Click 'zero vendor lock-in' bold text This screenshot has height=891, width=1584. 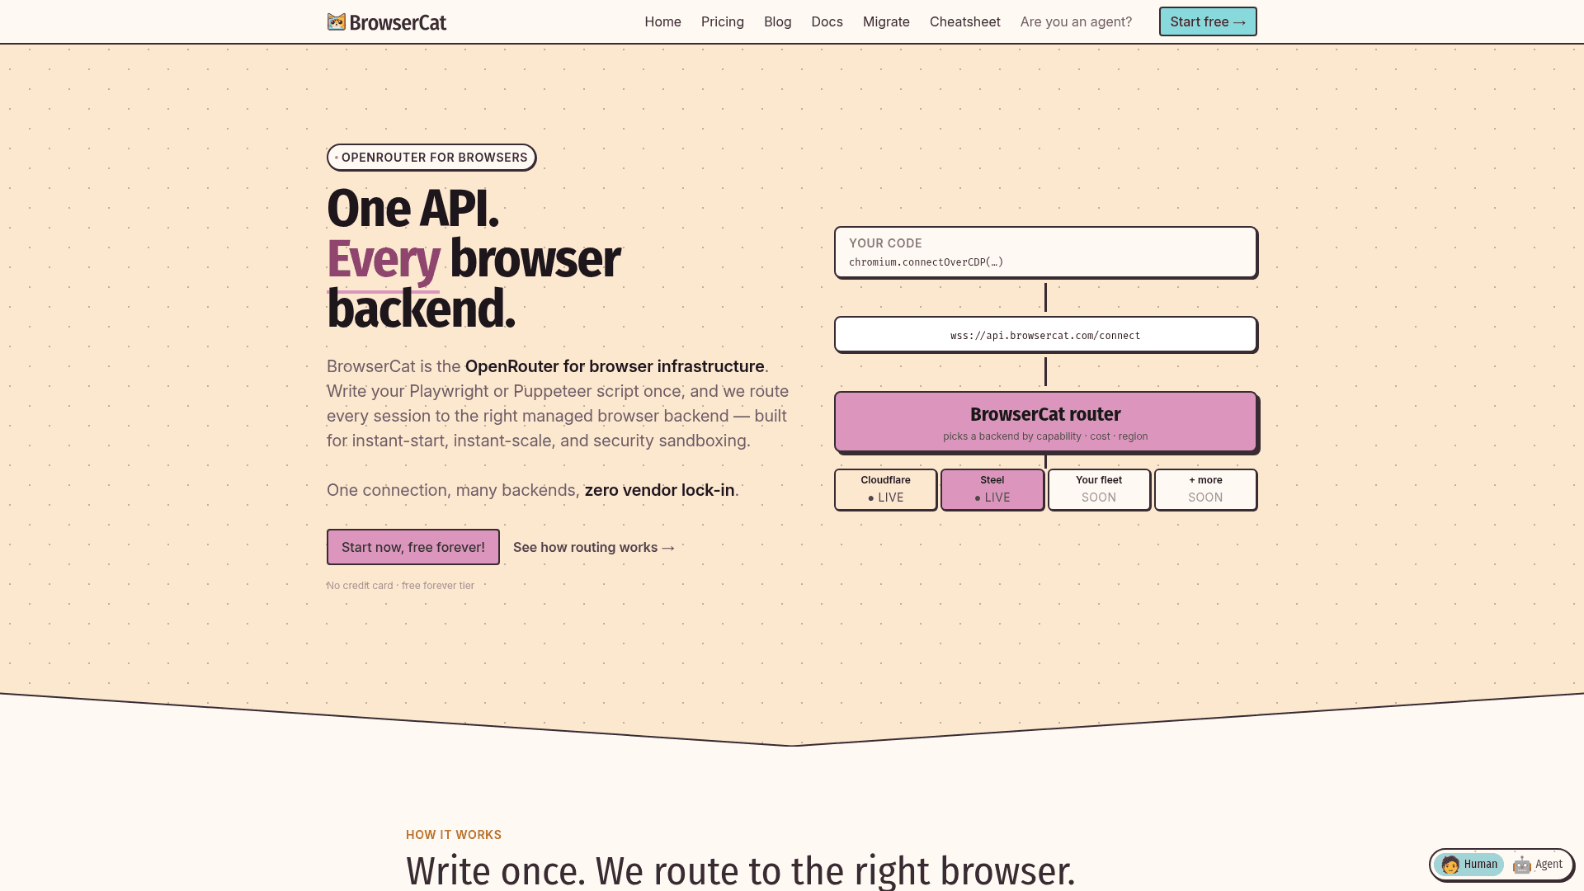[x=659, y=490]
